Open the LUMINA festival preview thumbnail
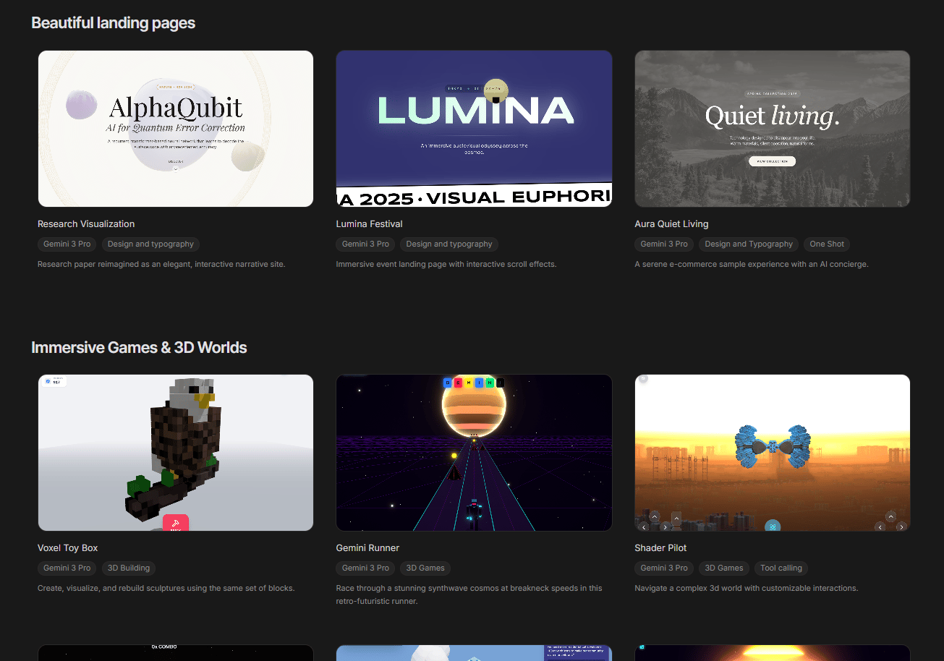Screen dimensions: 944x661 [474, 129]
